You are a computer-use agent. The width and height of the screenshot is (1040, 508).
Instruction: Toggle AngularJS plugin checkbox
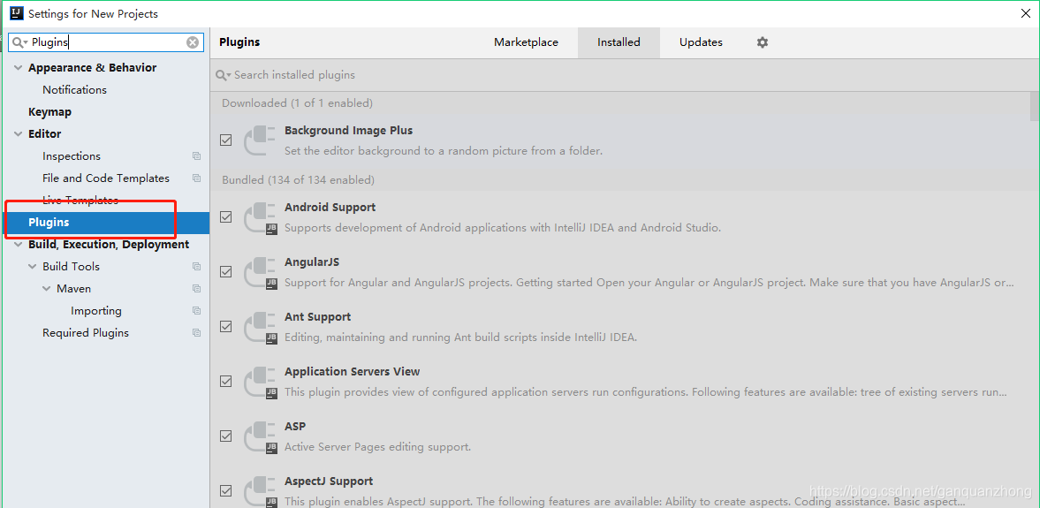click(x=226, y=272)
